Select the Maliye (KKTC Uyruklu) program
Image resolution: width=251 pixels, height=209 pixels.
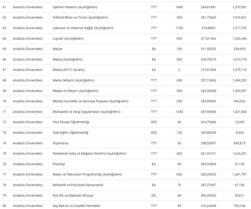(x=68, y=70)
